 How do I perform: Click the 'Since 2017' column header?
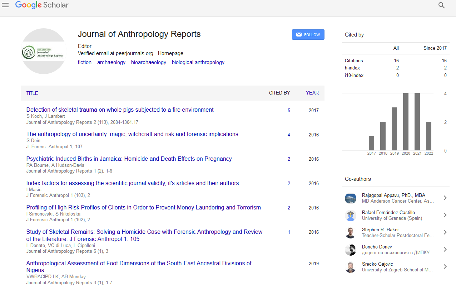pyautogui.click(x=435, y=48)
